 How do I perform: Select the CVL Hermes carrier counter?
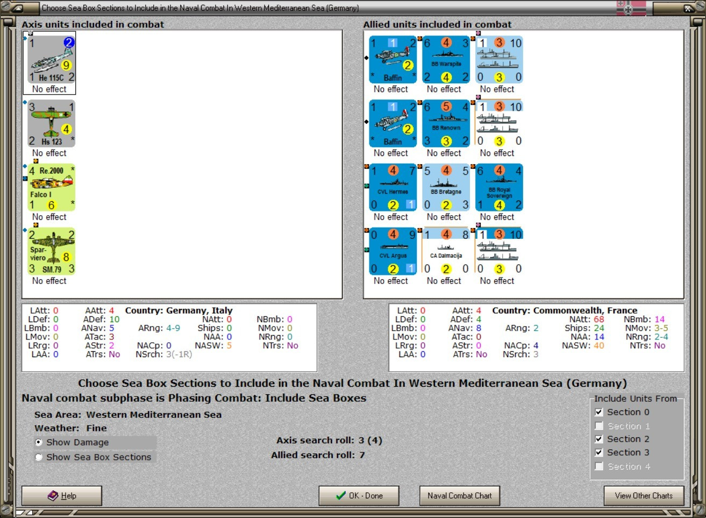pos(393,188)
